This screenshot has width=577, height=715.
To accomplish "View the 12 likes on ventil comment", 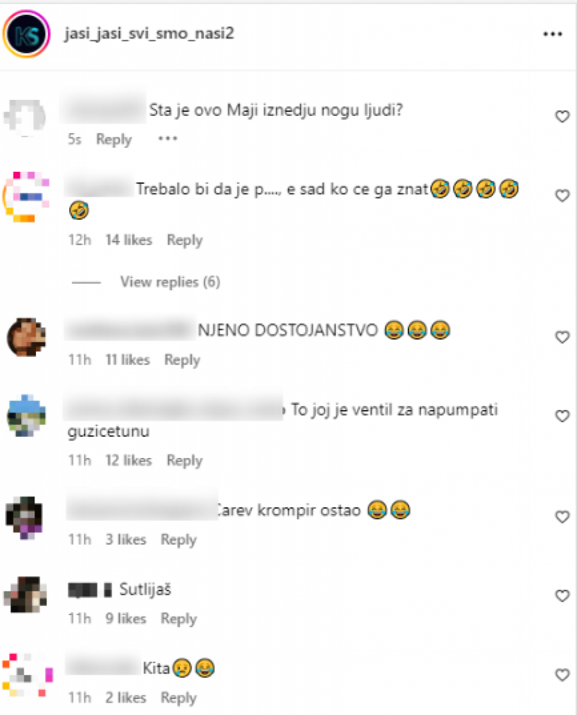I will tap(129, 460).
